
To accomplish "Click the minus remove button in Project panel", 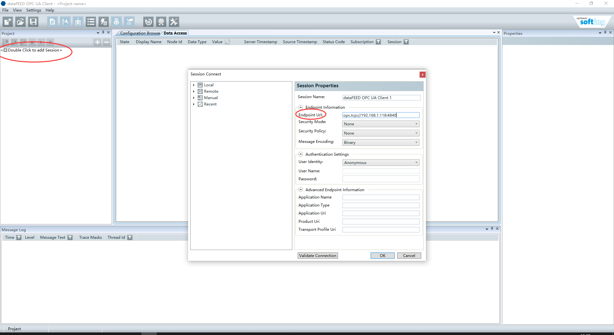I will 106,42.
